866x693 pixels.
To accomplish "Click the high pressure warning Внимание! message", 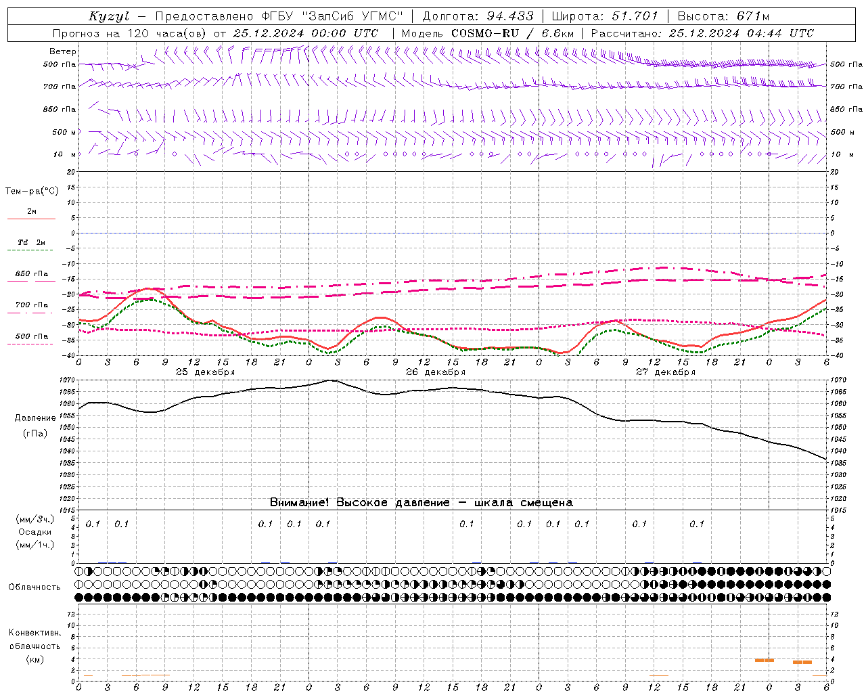I will [421, 502].
